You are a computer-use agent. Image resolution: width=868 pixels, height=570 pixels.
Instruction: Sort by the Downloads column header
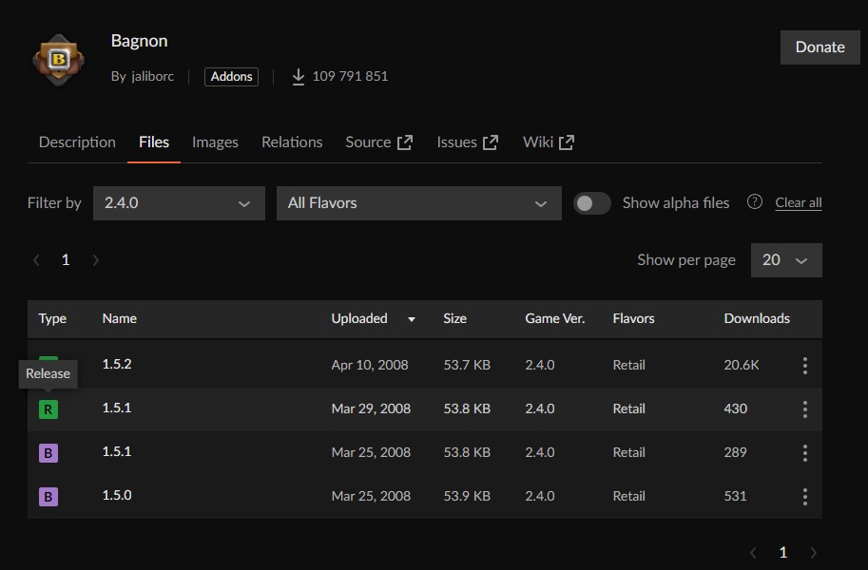(x=757, y=319)
